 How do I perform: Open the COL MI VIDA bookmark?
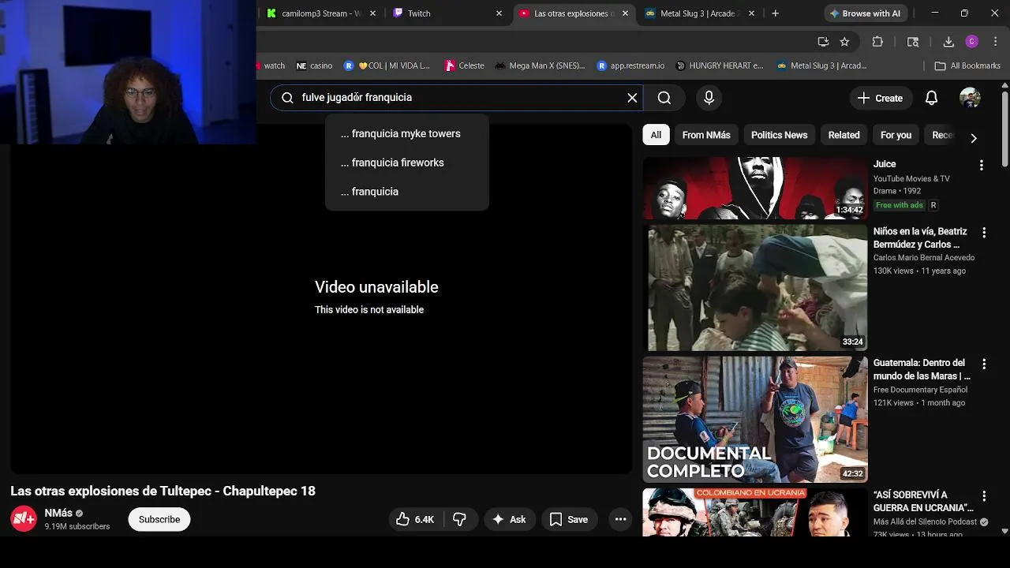click(x=387, y=65)
